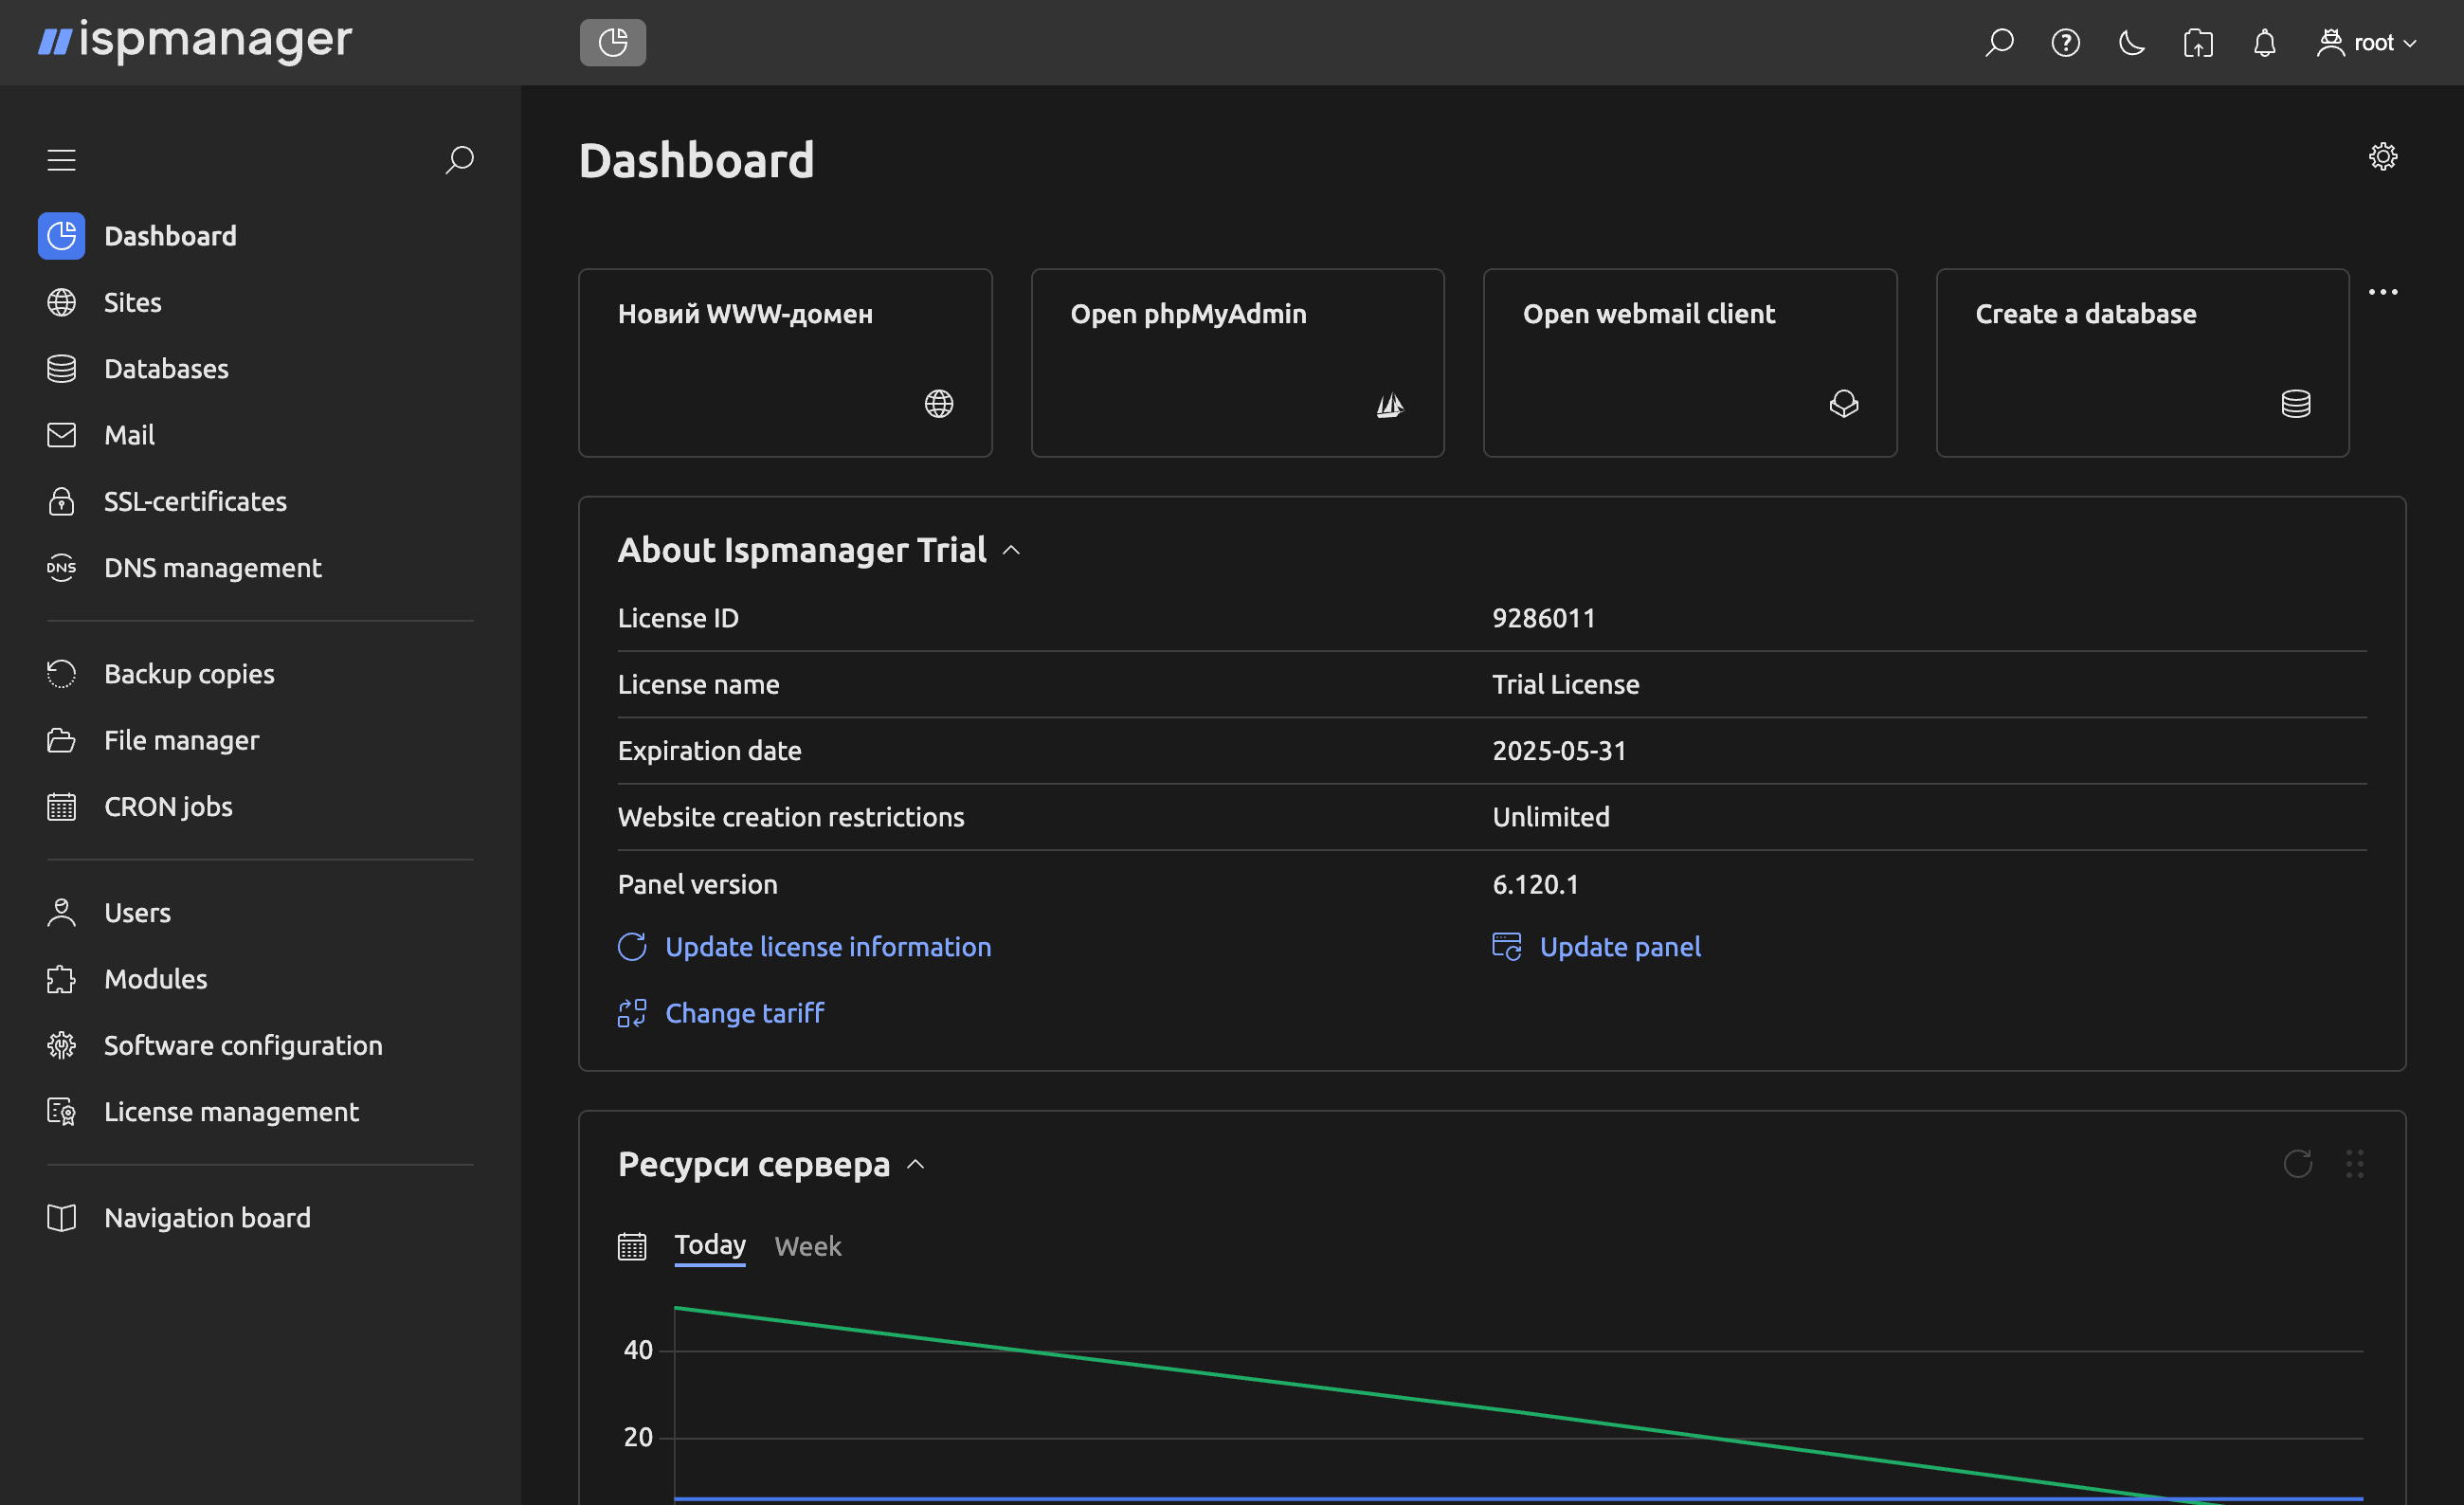Click drag handle dots on Ресурси сервера
2464x1505 pixels.
point(2354,1164)
